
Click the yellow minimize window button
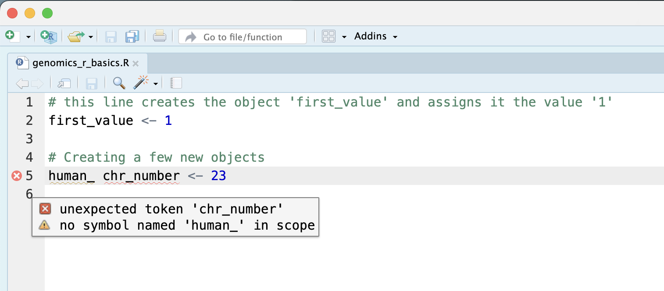click(x=30, y=13)
